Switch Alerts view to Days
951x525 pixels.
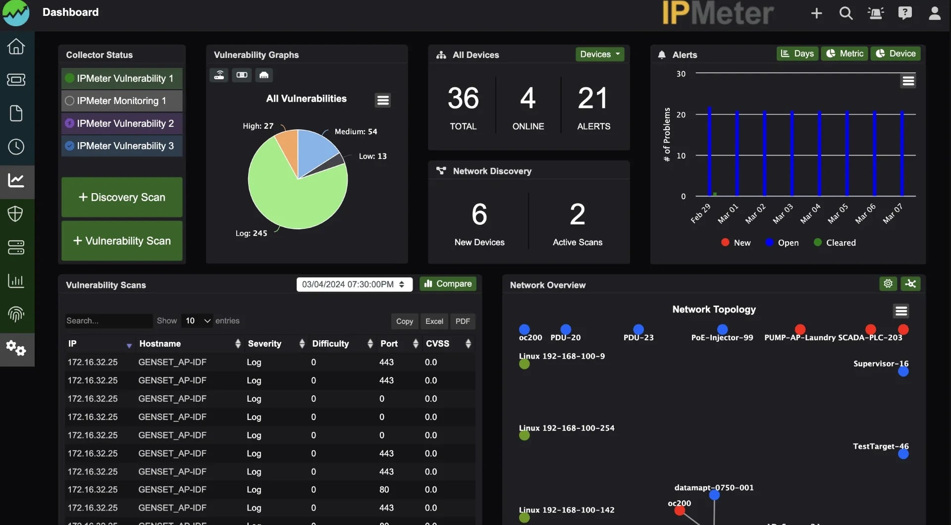797,53
